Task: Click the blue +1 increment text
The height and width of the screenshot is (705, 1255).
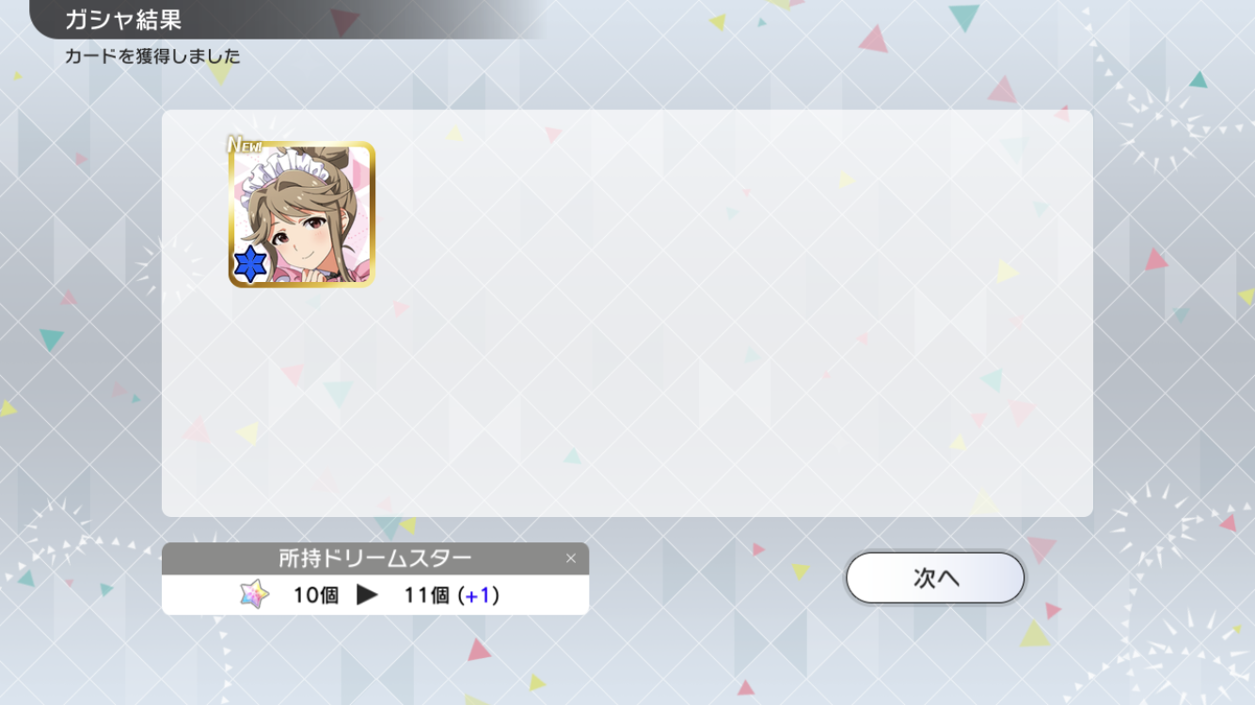Action: (479, 595)
